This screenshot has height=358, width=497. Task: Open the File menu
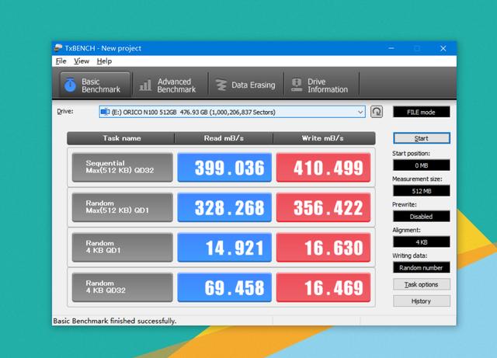tap(61, 61)
